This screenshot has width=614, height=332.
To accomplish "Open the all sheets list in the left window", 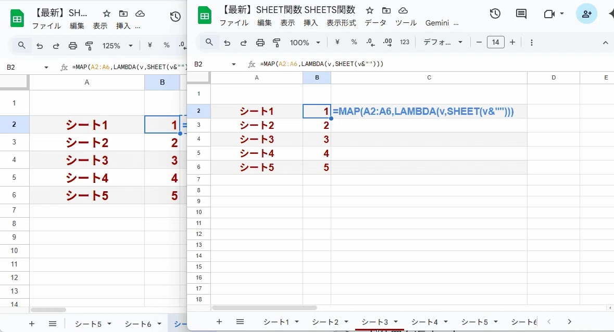I will tap(53, 324).
